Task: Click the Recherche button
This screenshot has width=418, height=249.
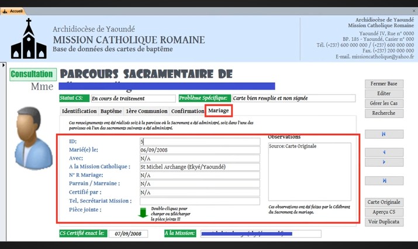Action: tap(384, 113)
